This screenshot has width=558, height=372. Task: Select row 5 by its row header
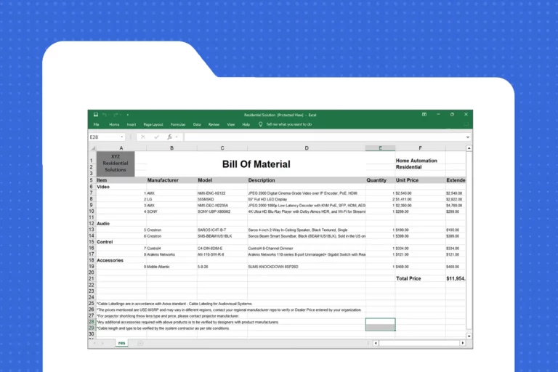tap(92, 180)
